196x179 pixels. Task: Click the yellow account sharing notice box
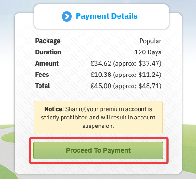pyautogui.click(x=98, y=118)
